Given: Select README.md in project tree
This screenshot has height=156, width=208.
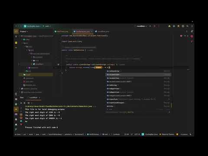Looking at the screenshot, I should pyautogui.click(x=29, y=85).
